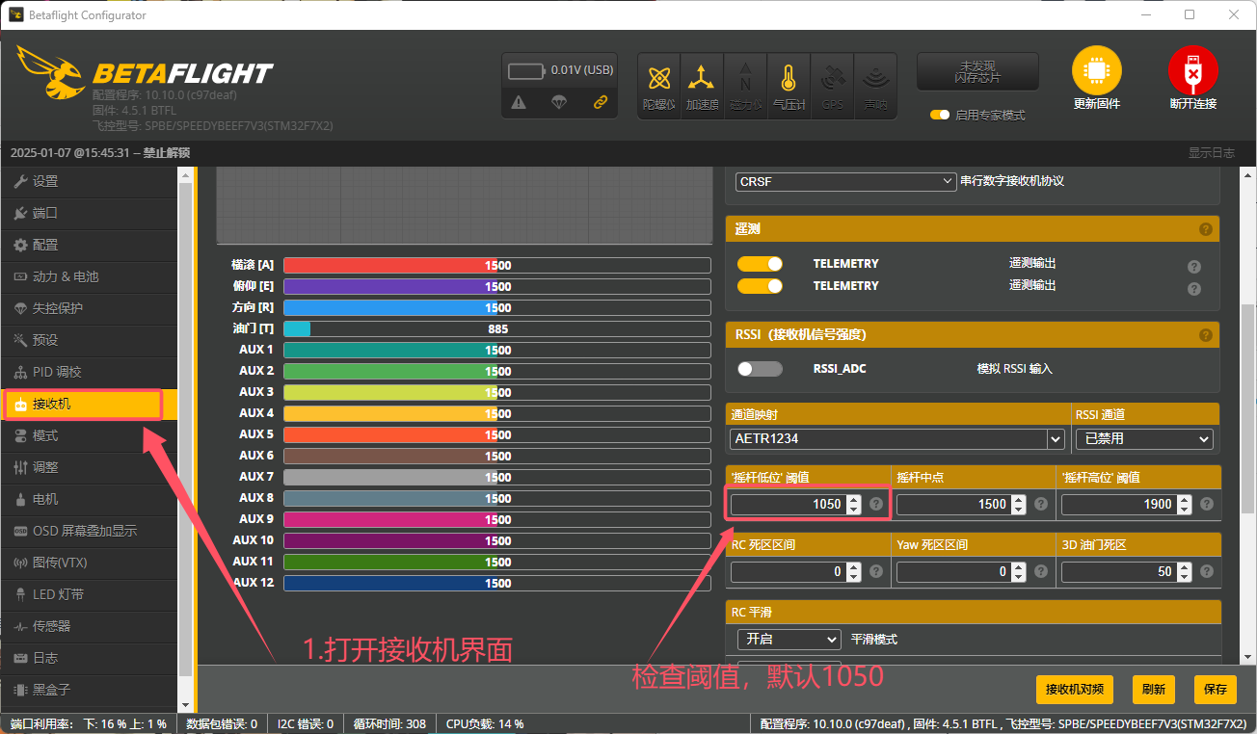Click the RC deadband stepper arrows

point(853,571)
